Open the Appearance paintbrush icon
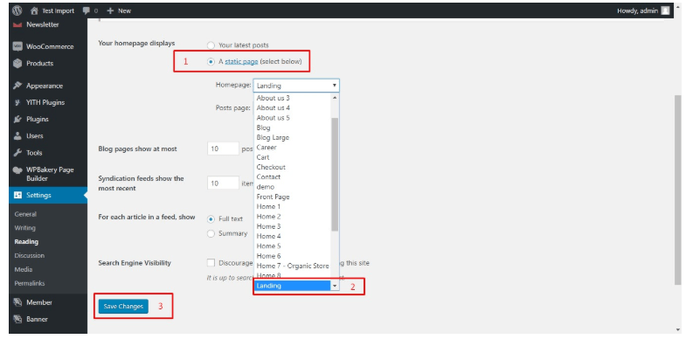 17,86
